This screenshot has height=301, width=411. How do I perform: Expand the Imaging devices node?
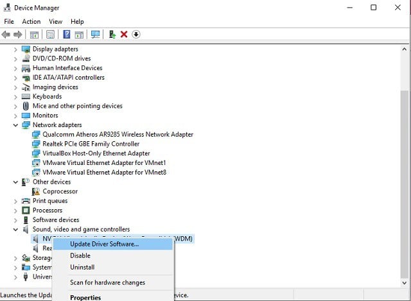click(15, 87)
